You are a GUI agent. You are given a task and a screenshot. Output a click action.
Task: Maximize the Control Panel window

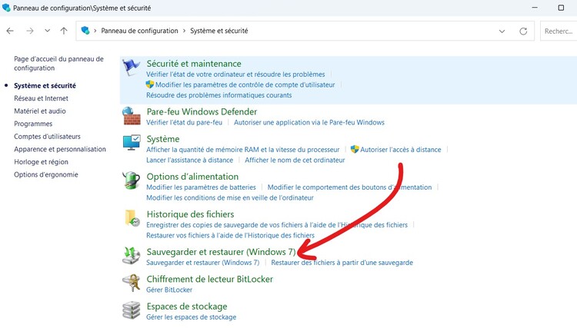pos(561,8)
